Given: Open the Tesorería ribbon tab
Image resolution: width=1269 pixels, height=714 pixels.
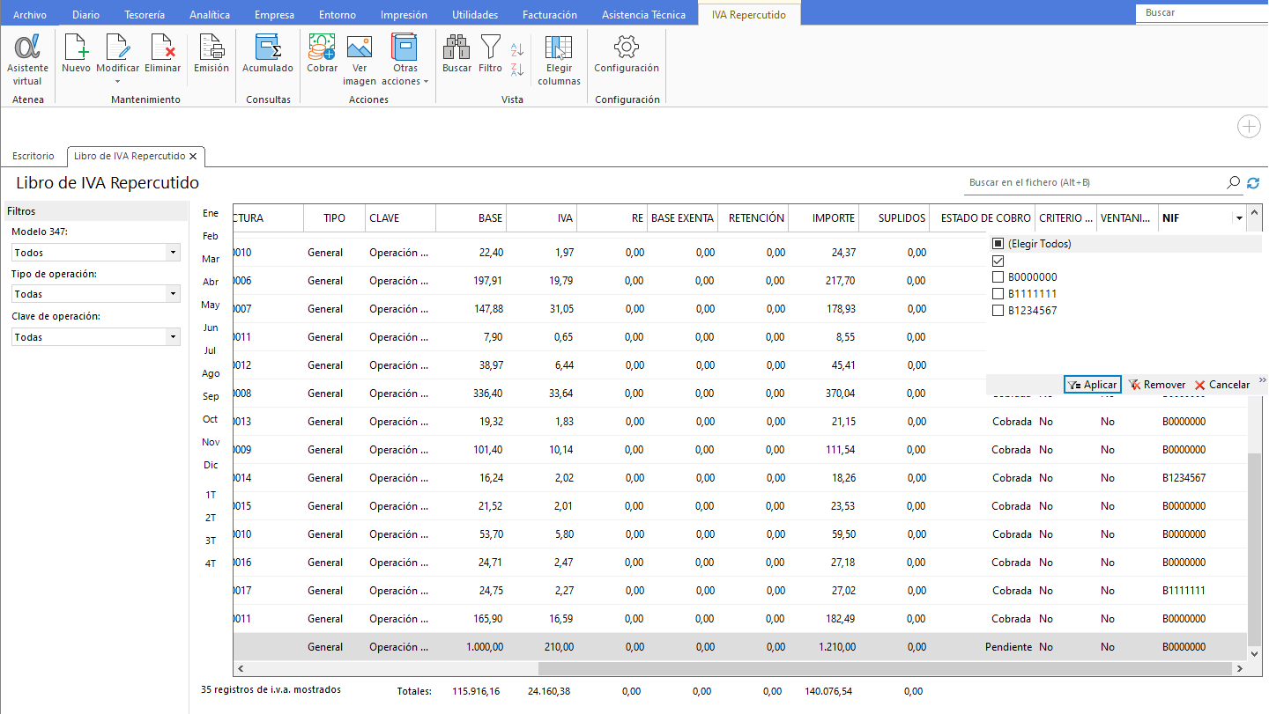Looking at the screenshot, I should tap(144, 15).
